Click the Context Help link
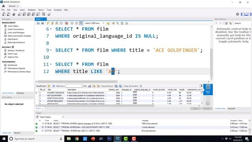The height and width of the screenshot is (142, 252). click(220, 108)
